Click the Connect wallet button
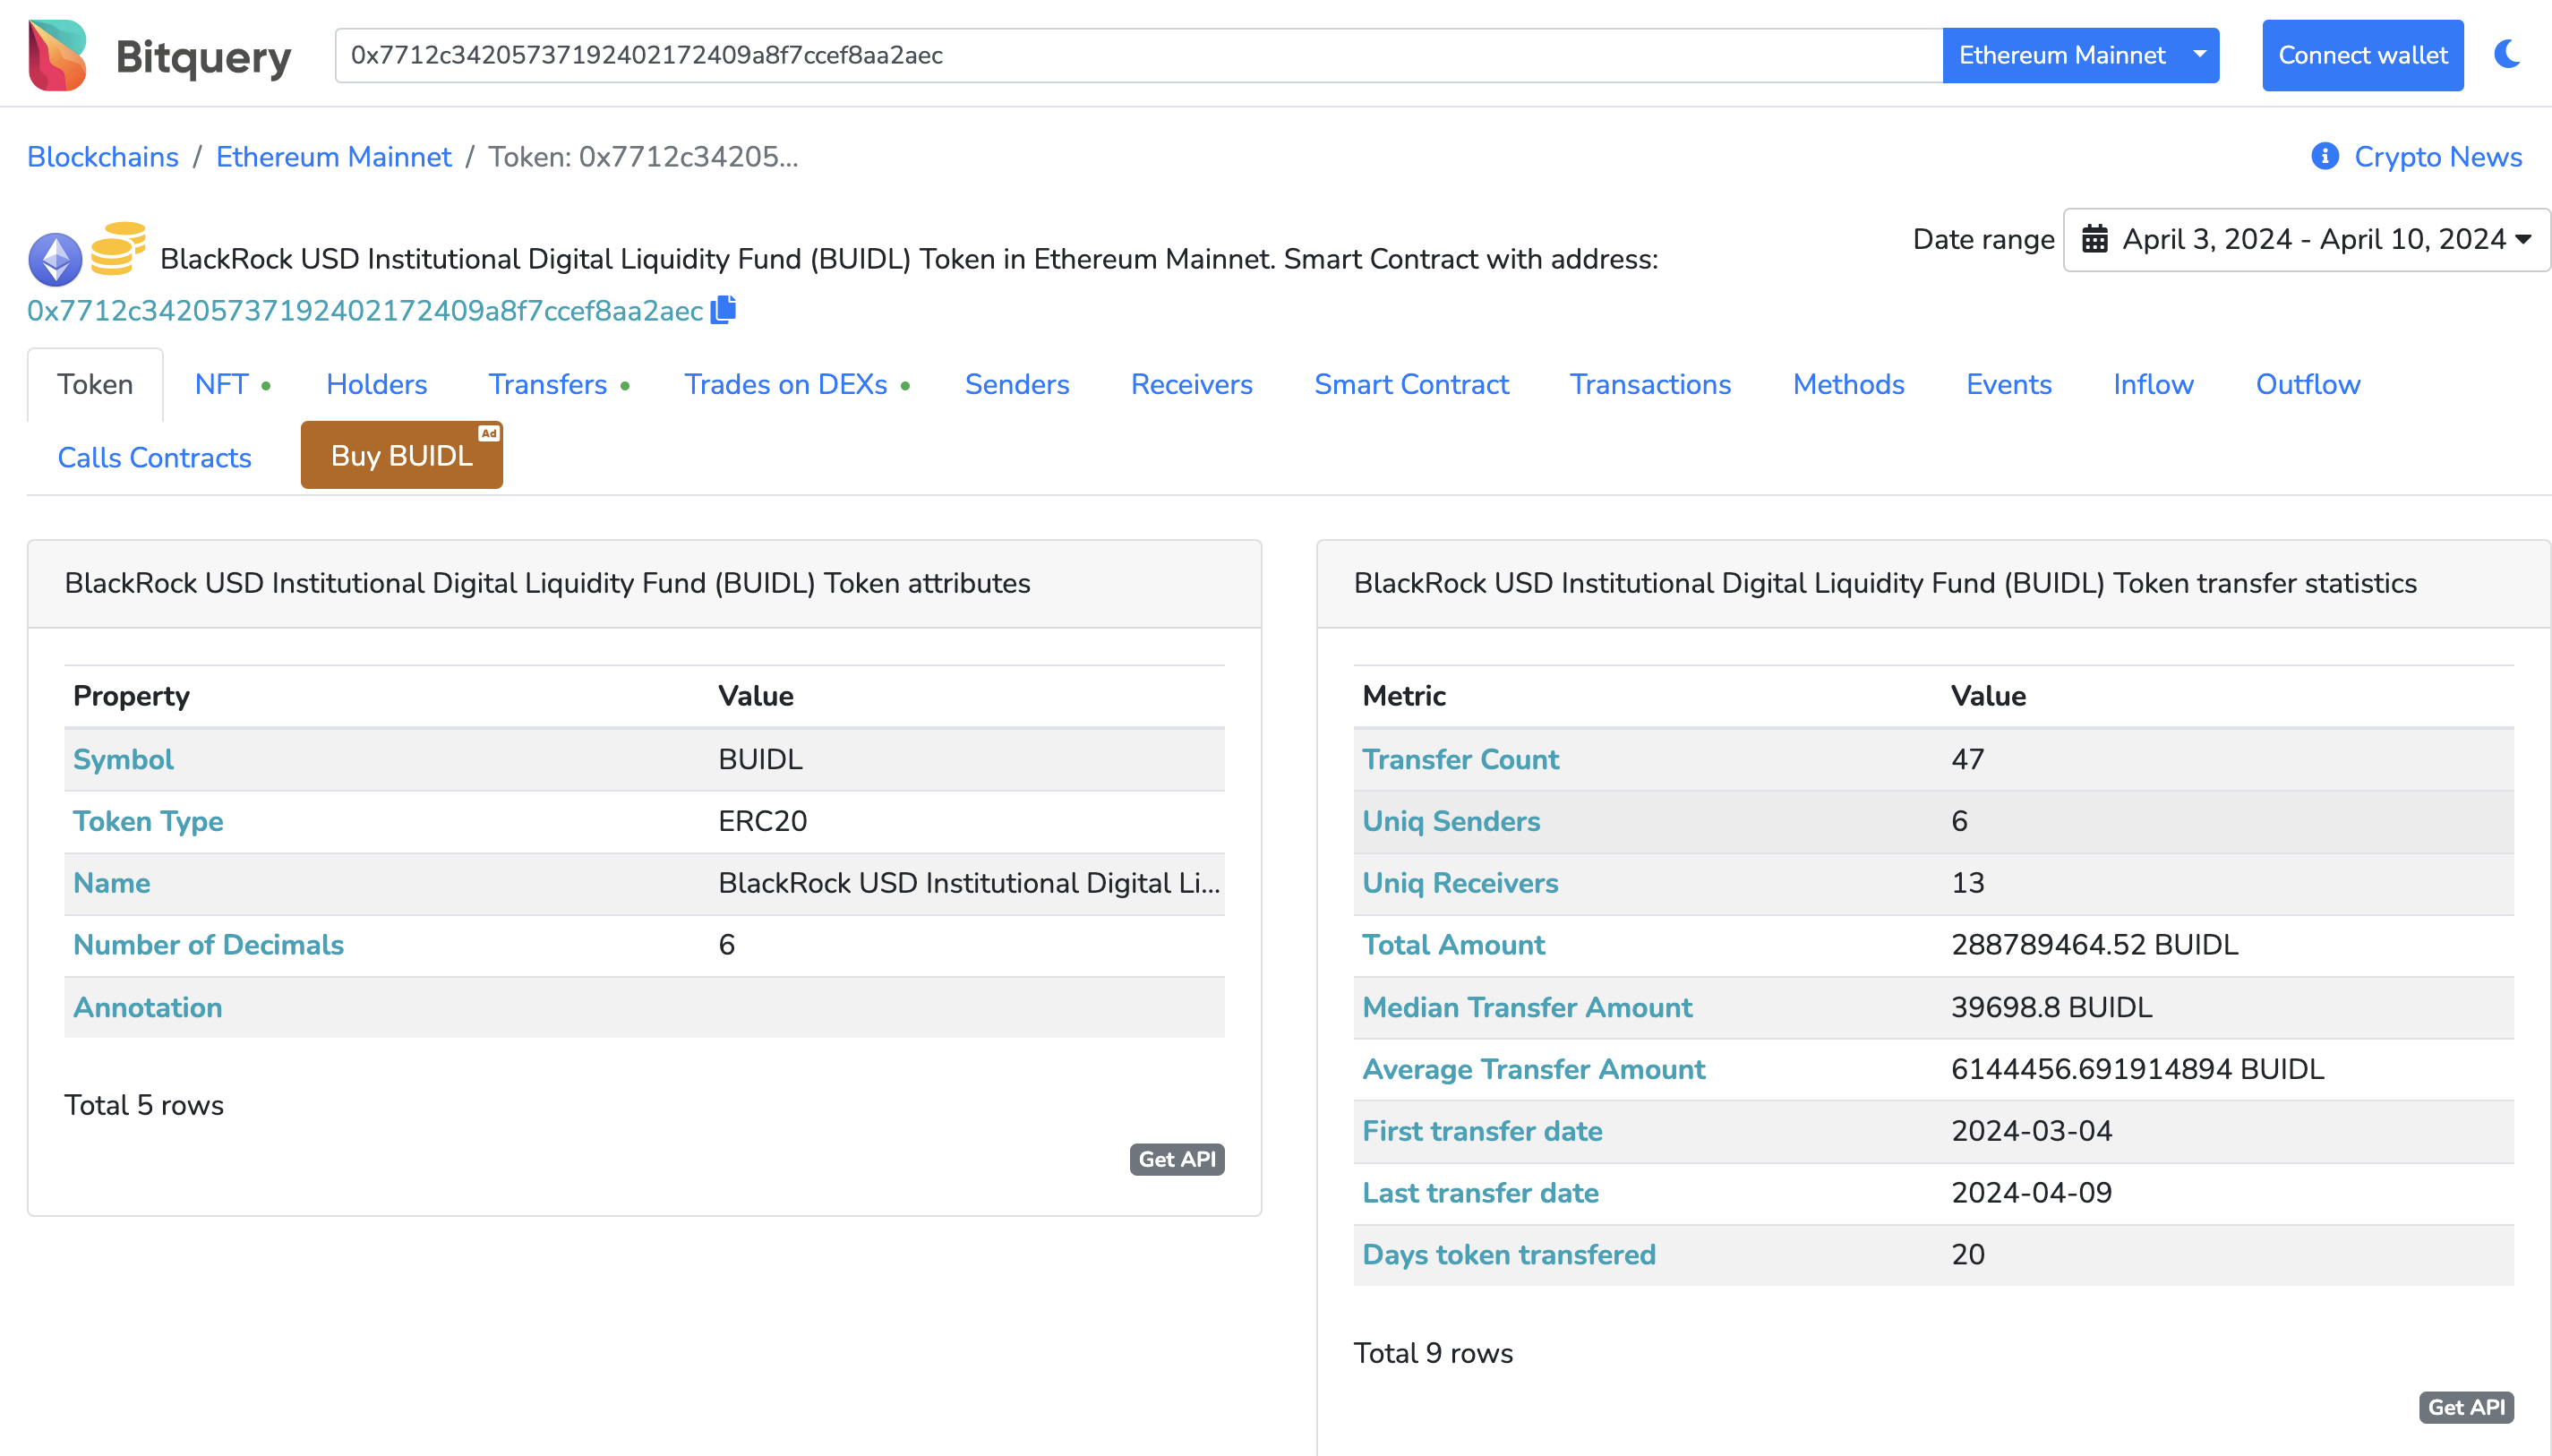Image resolution: width=2552 pixels, height=1456 pixels. pyautogui.click(x=2363, y=55)
